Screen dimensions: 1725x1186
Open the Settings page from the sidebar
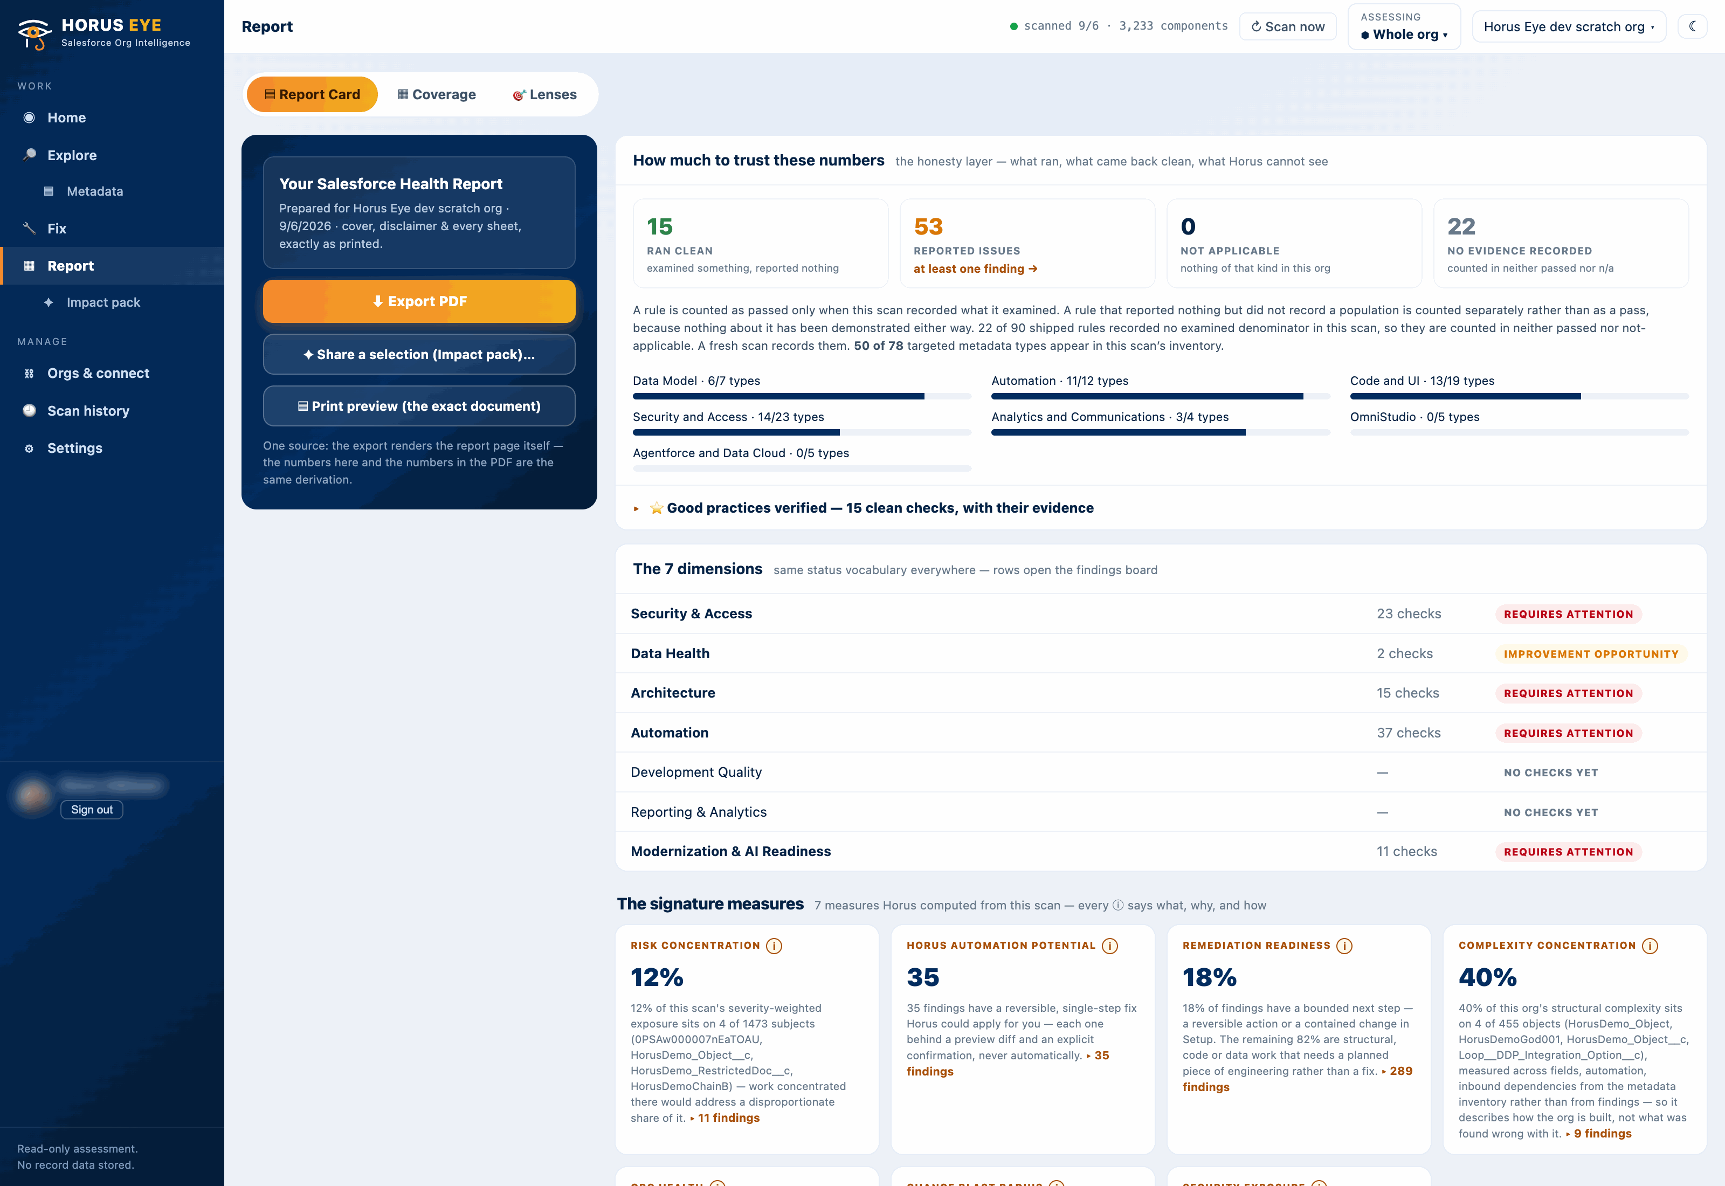click(112, 448)
